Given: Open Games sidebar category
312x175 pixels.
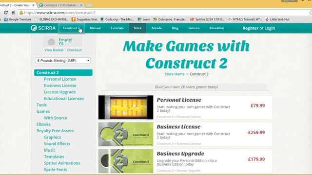Looking at the screenshot, I should point(43,111).
